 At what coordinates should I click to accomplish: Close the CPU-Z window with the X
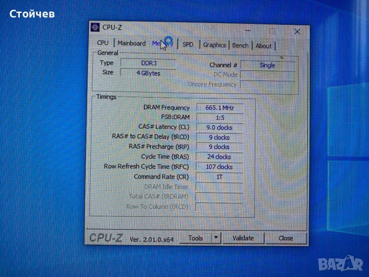pyautogui.click(x=297, y=31)
